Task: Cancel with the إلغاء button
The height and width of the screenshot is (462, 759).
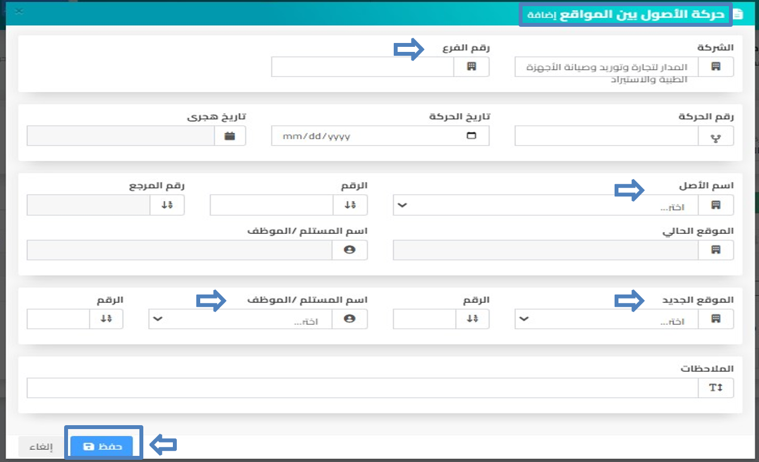Action: [40, 447]
